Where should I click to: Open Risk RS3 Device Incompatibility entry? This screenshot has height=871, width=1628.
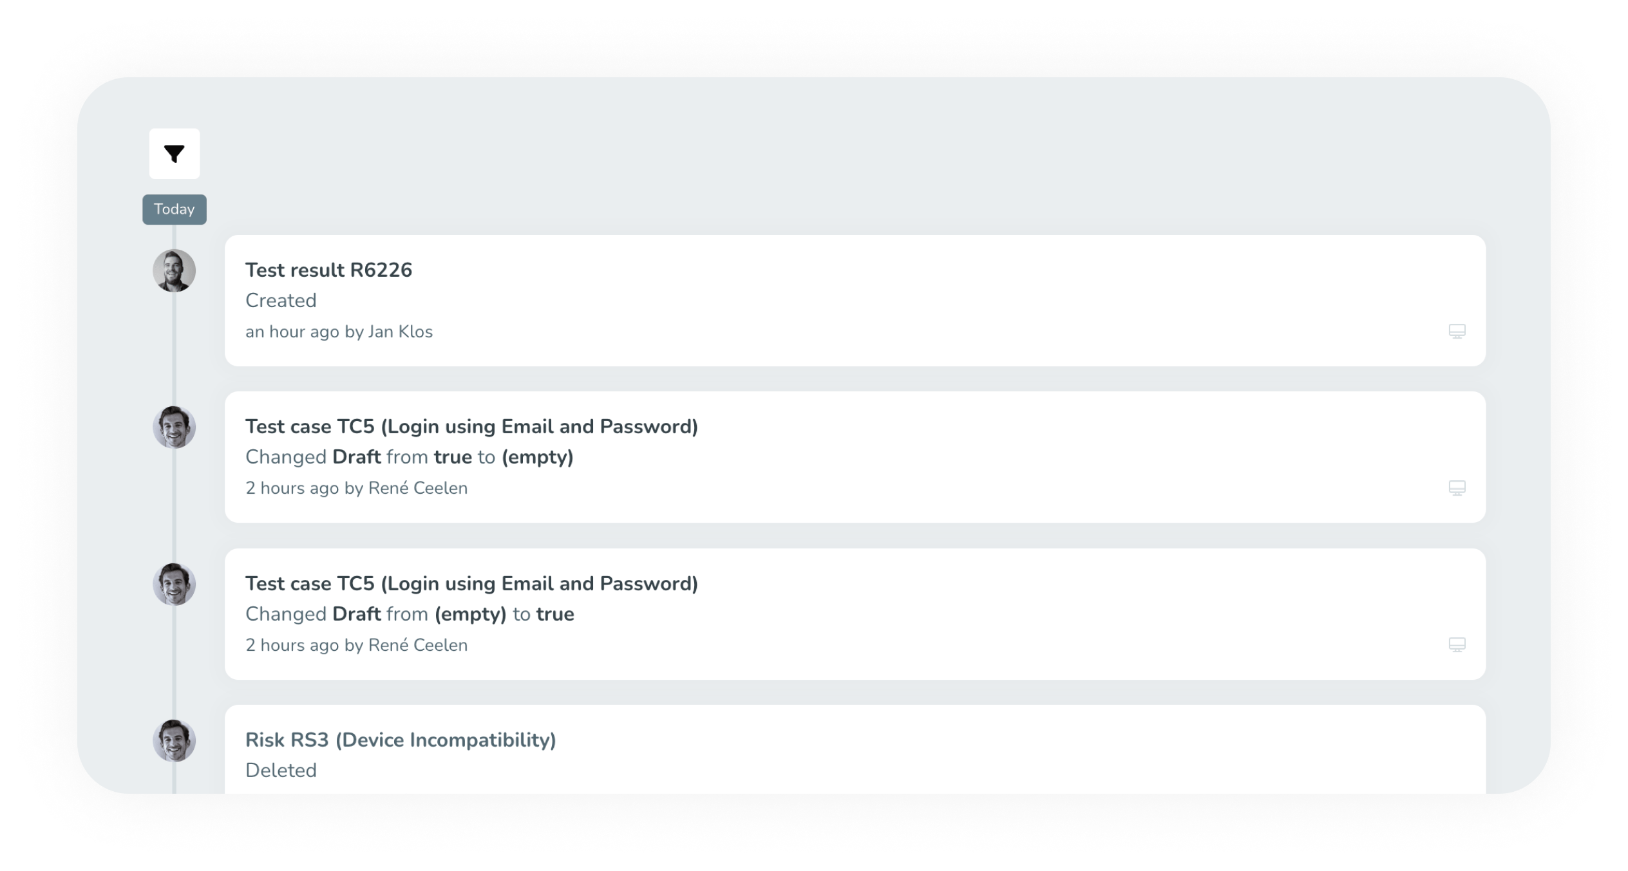tap(400, 740)
